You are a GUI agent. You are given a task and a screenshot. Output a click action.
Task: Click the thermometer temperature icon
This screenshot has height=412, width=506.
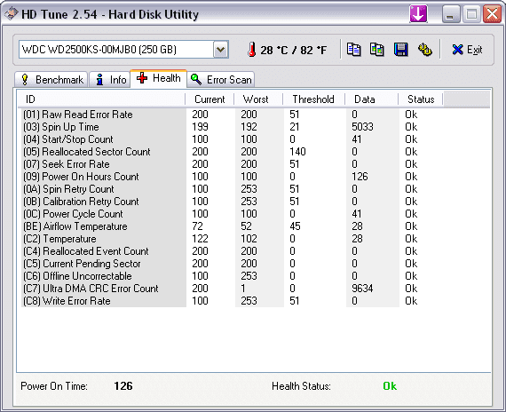252,50
